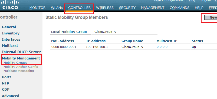Open the Multicast sidebar section
This screenshot has width=217, height=99.
10,45
